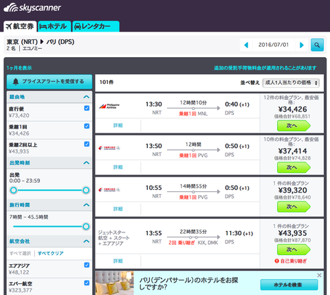Screen dimensions: 330x295
Task: Open 詳細 for the 10:55 flight
Action: pyautogui.click(x=118, y=209)
